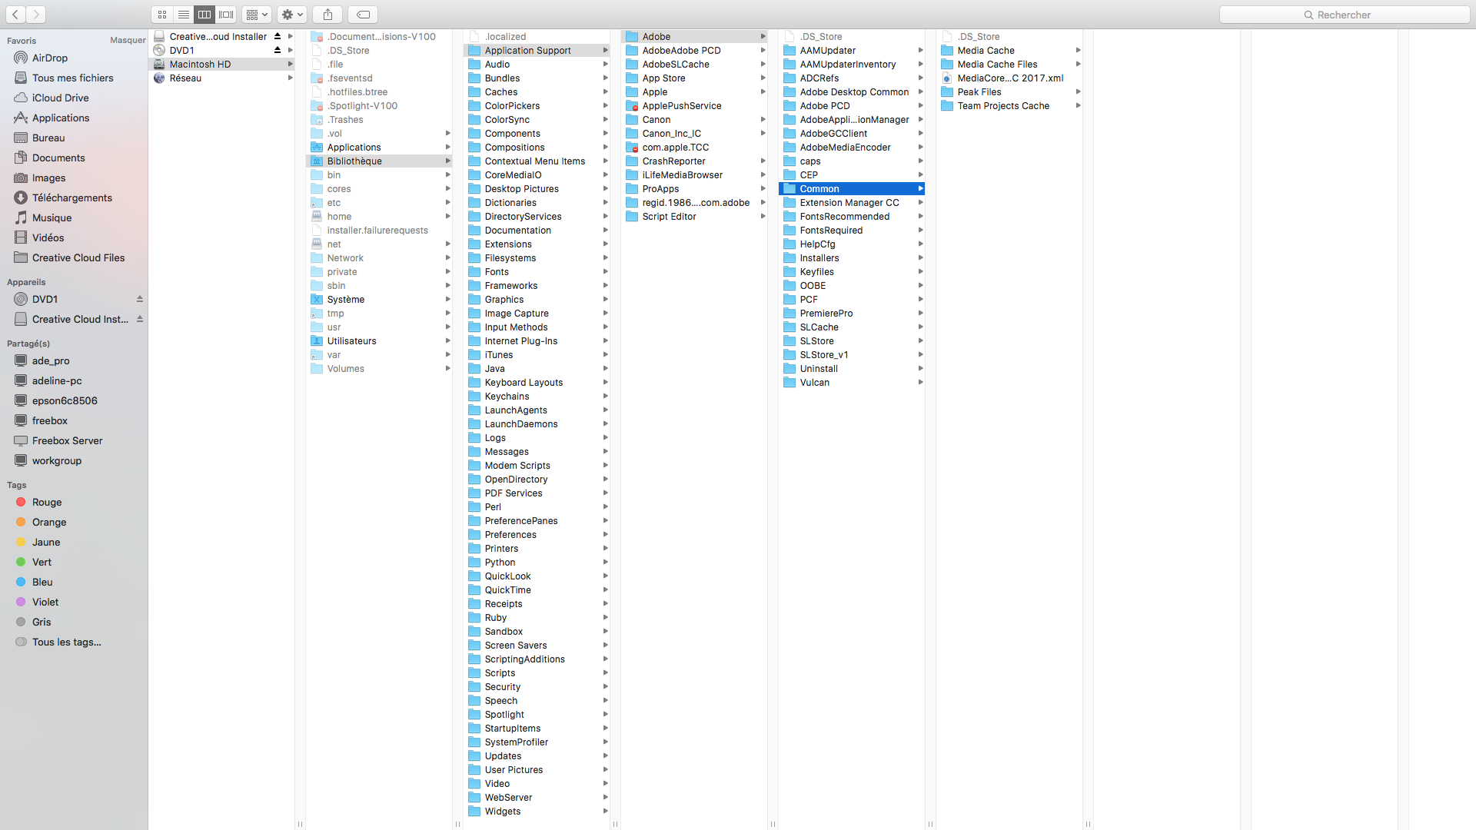Click the edit tags toolbar button
1476x830 pixels.
point(363,14)
